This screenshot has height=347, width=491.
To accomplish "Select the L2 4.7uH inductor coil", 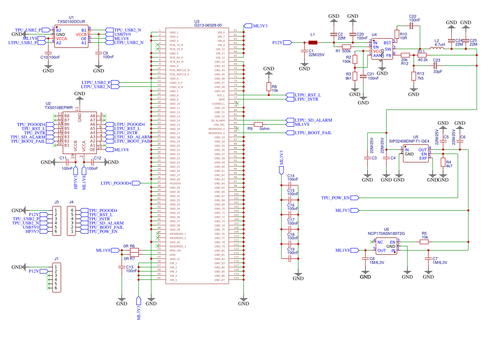I will coord(437,49).
